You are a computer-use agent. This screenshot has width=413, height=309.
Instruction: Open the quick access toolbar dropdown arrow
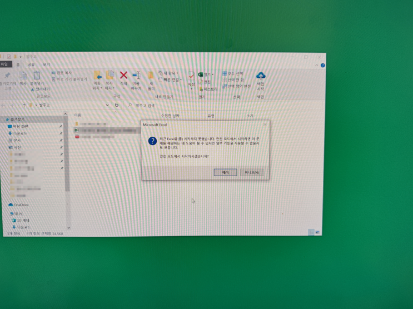pyautogui.click(x=21, y=57)
